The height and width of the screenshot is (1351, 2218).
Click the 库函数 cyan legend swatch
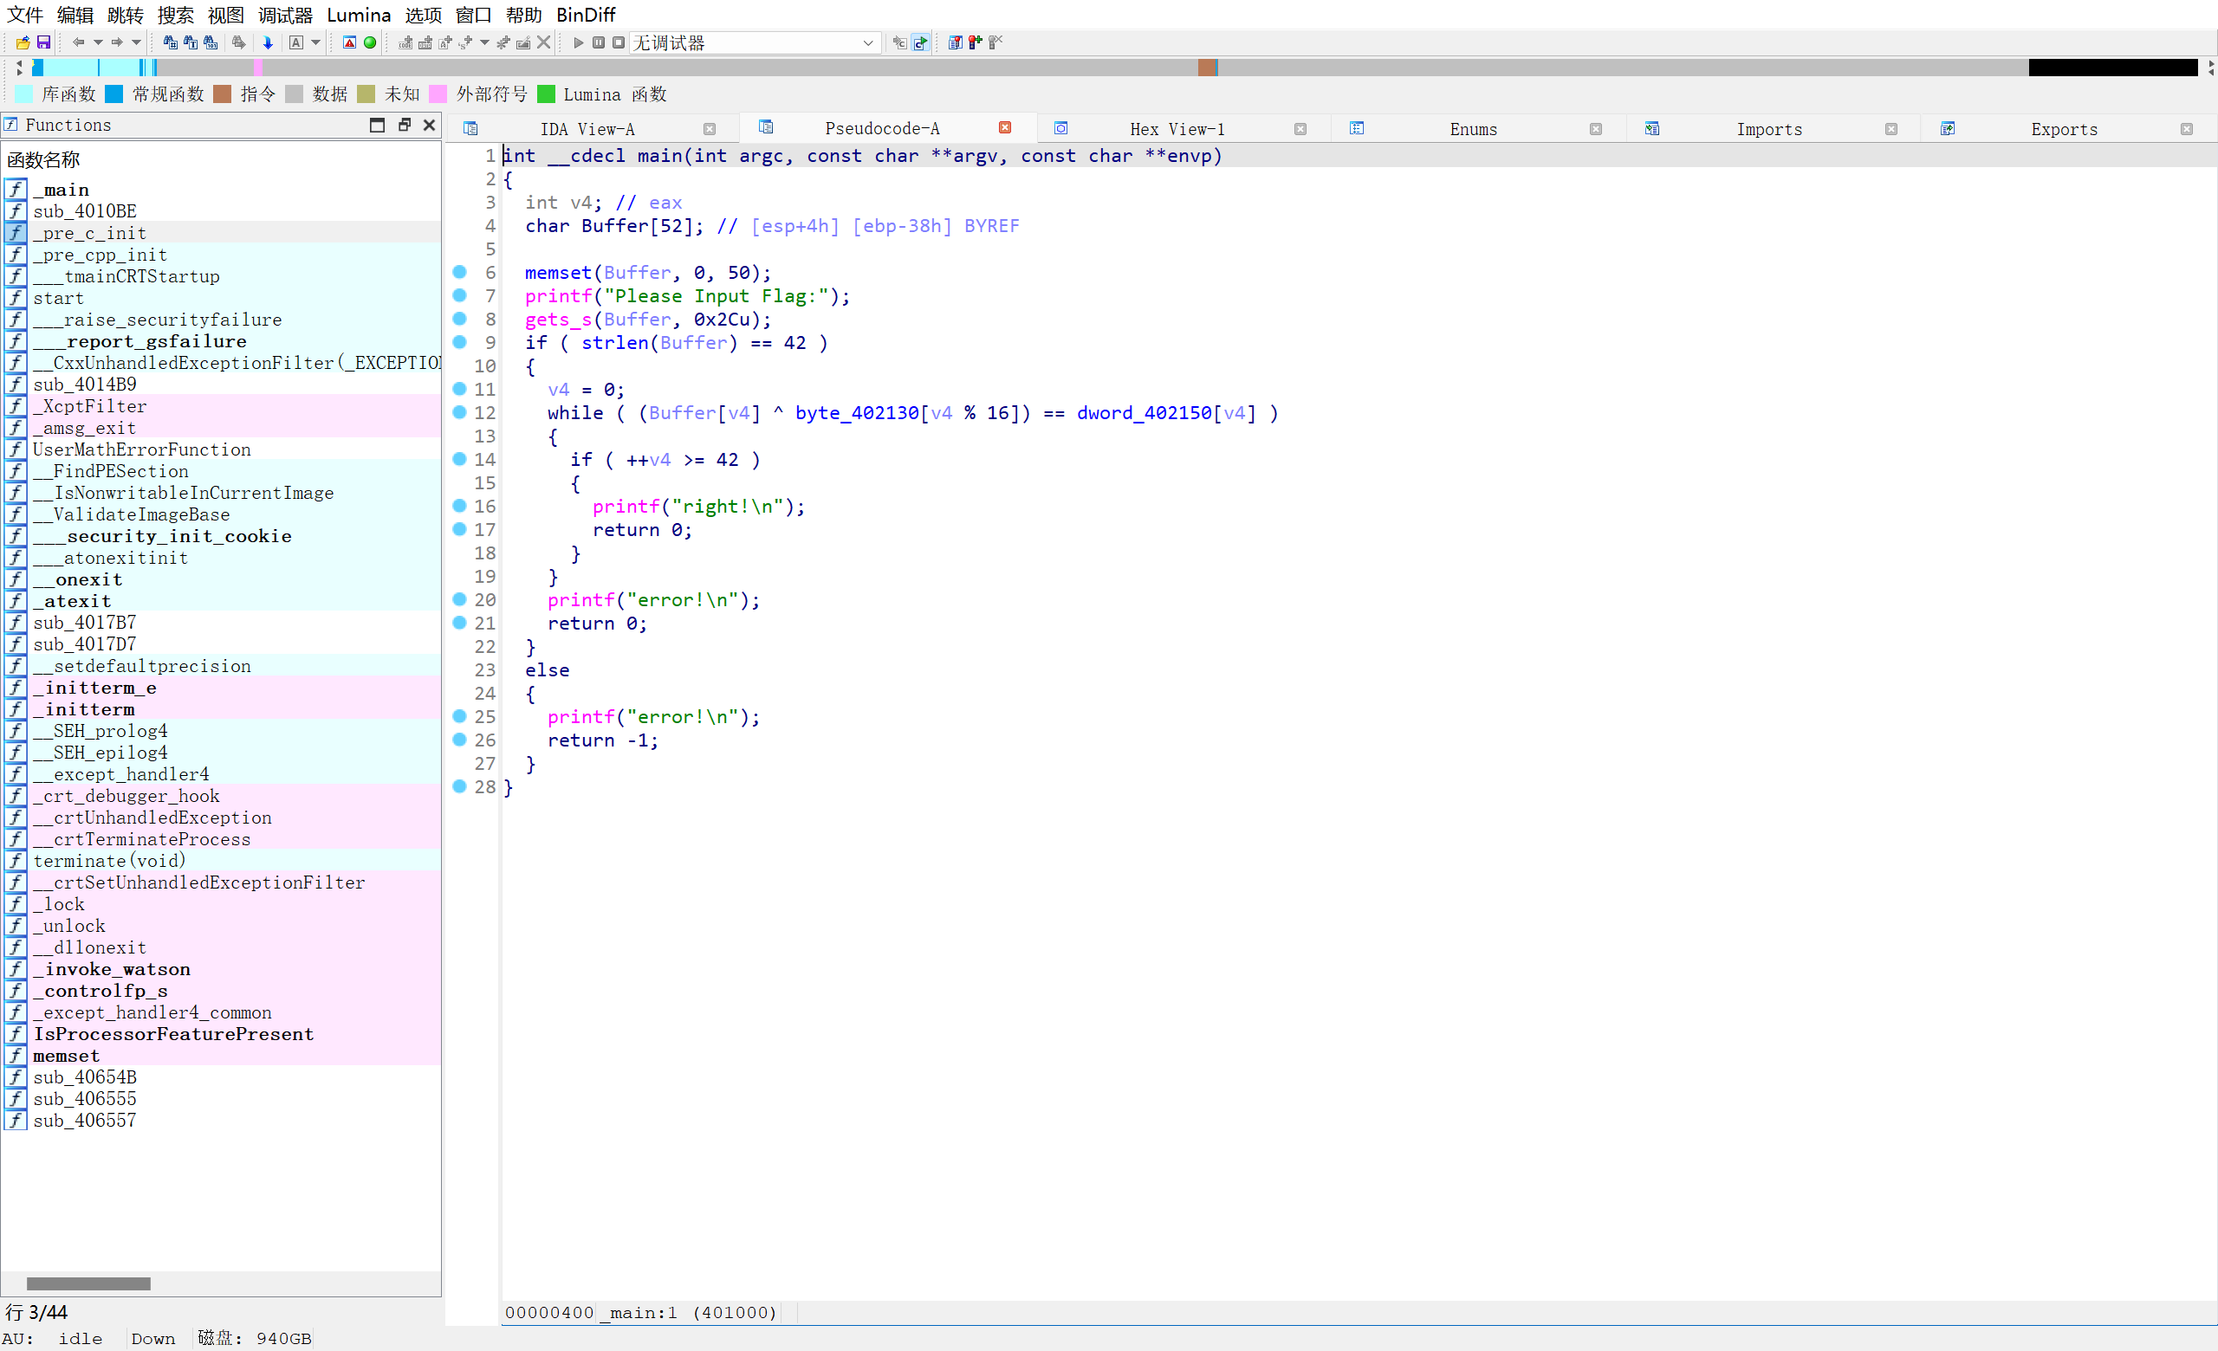(x=23, y=94)
